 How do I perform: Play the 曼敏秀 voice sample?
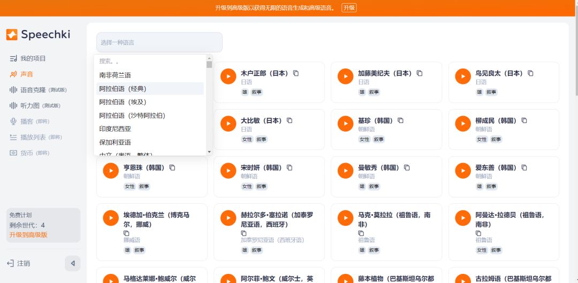(x=345, y=171)
